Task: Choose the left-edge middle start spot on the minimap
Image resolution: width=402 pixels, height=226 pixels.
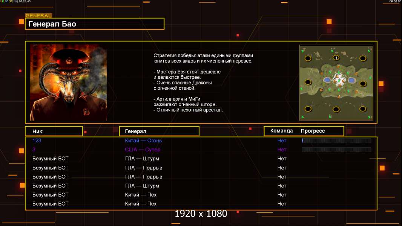Action: click(x=308, y=82)
